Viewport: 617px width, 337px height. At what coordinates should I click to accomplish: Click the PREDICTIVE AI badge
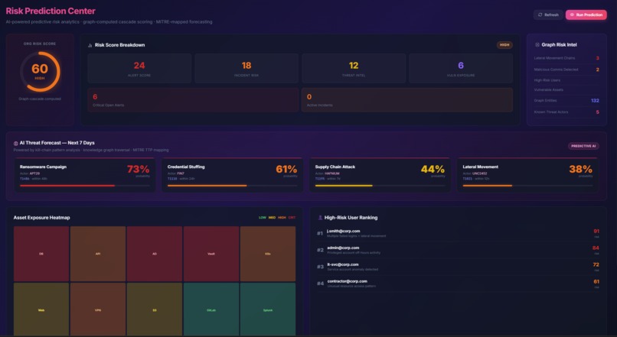click(x=583, y=146)
